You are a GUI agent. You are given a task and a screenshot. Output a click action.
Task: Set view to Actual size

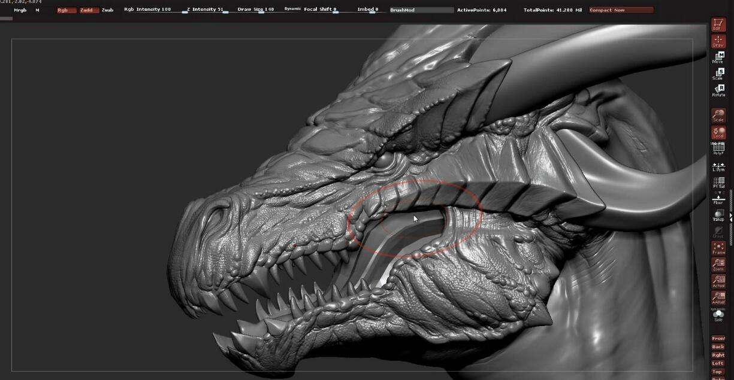pyautogui.click(x=718, y=281)
